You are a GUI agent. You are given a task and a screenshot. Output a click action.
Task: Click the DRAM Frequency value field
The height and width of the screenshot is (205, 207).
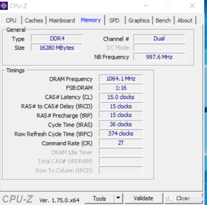121,79
